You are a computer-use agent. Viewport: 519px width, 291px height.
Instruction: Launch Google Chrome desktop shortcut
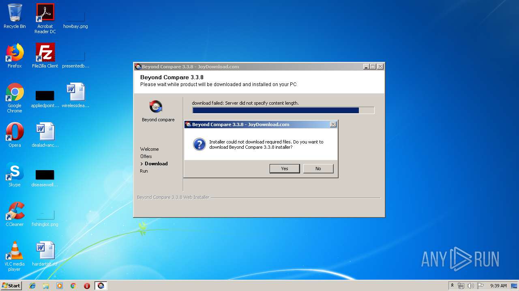pos(15,98)
